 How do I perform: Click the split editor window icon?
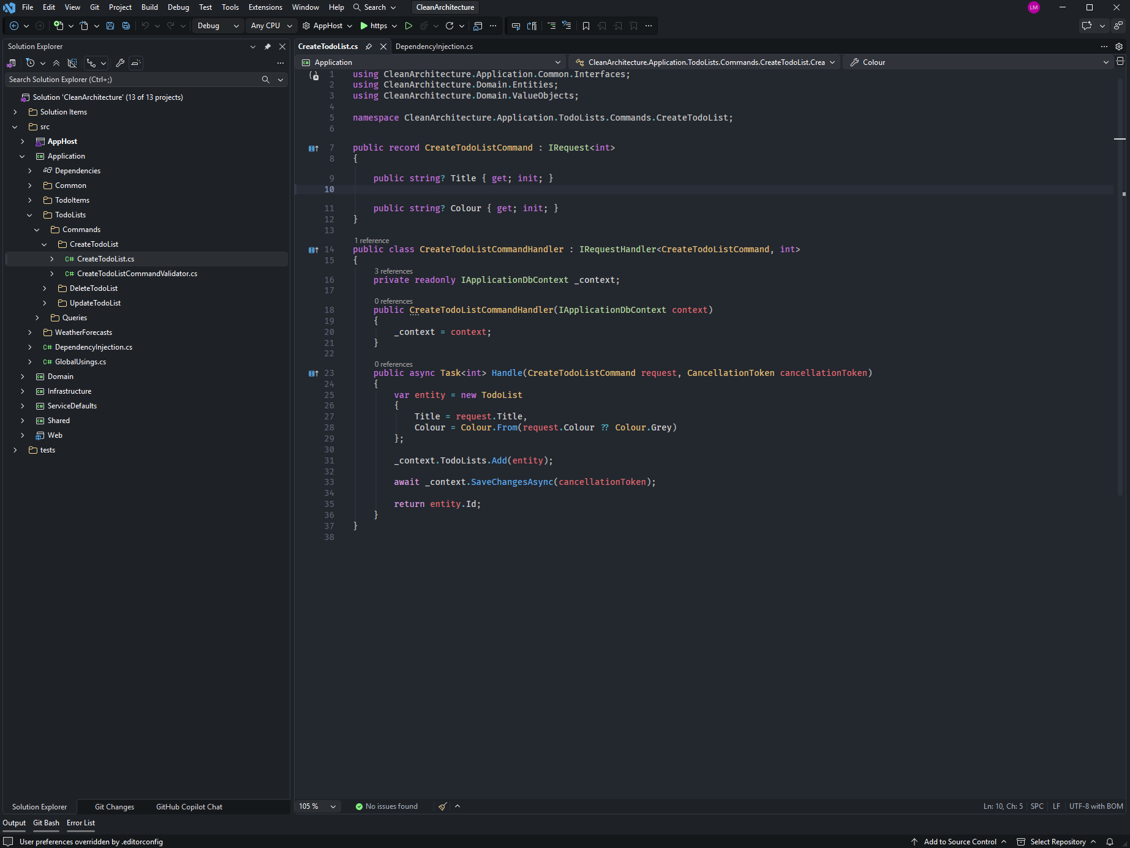coord(1120,62)
